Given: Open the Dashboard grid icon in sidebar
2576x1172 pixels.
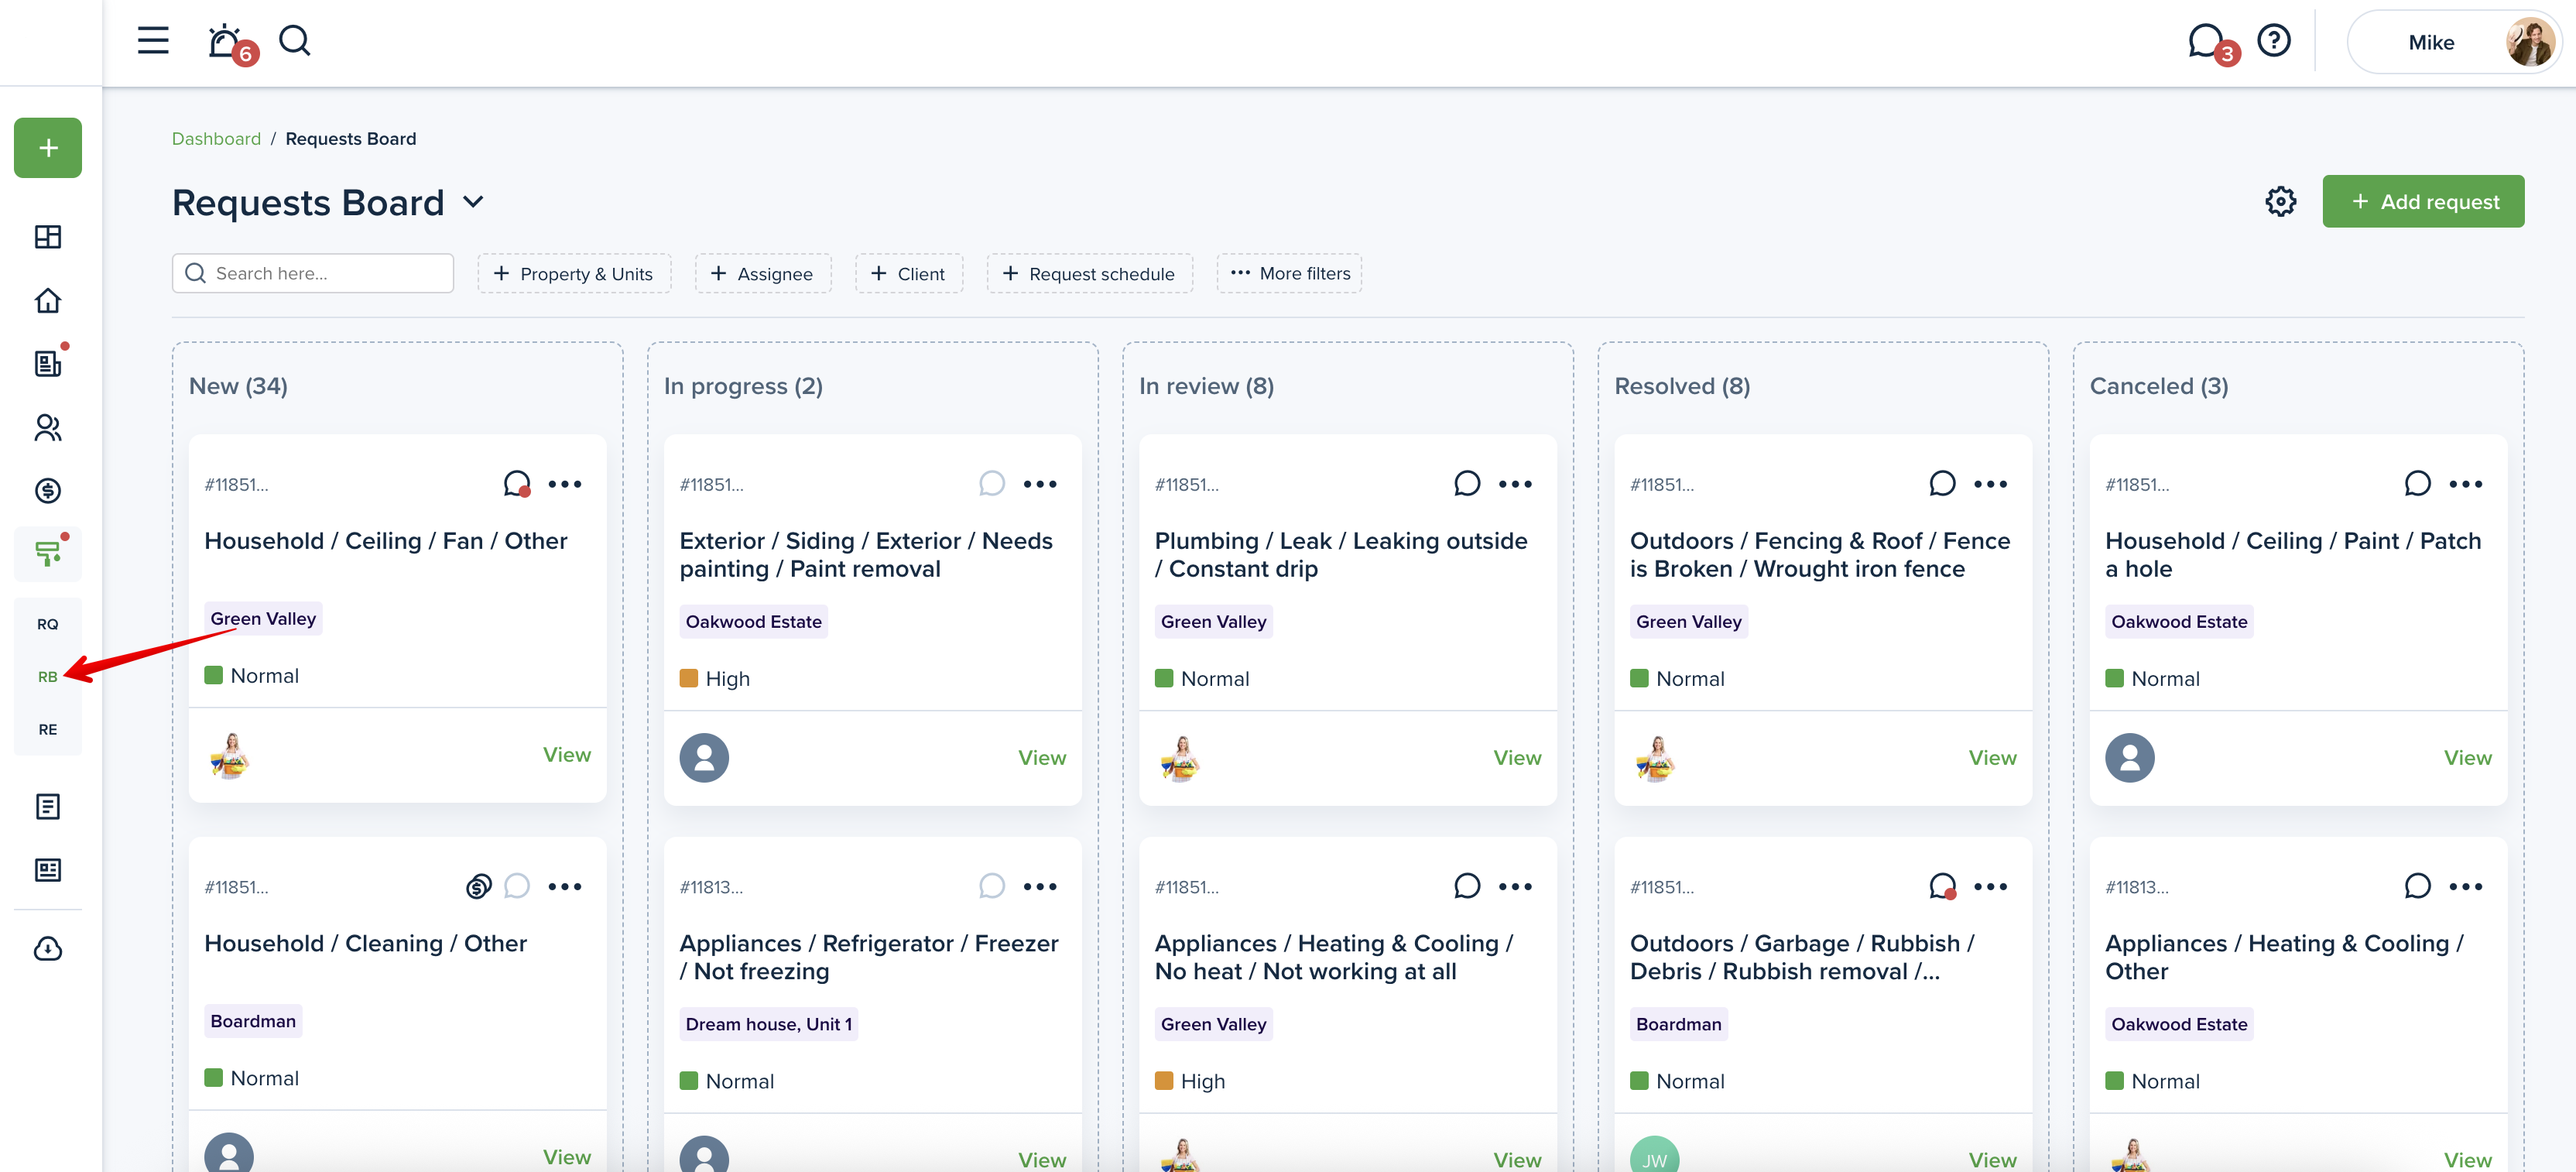Looking at the screenshot, I should pyautogui.click(x=48, y=237).
